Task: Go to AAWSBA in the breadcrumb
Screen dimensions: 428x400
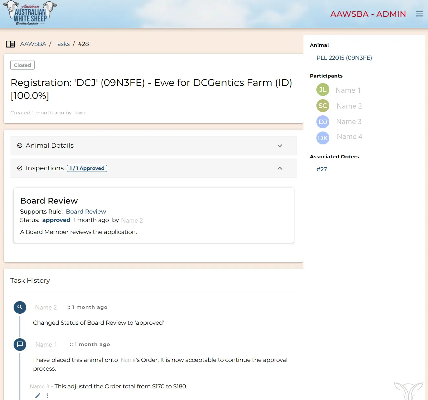Action: click(33, 44)
